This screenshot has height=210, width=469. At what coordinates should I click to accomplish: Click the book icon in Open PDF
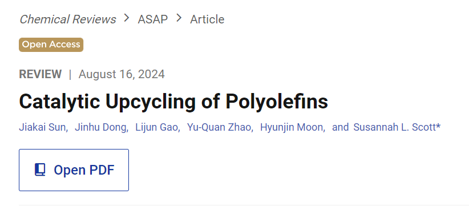click(x=40, y=169)
